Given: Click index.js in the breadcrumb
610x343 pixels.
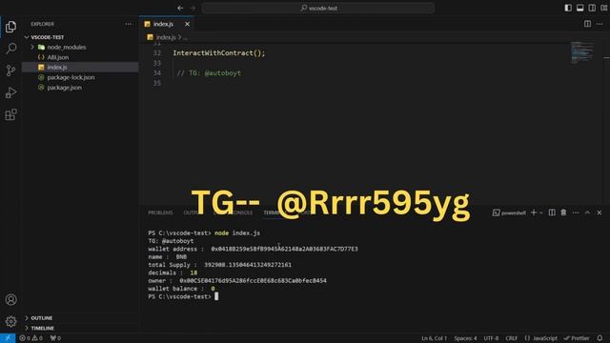Looking at the screenshot, I should pos(166,37).
